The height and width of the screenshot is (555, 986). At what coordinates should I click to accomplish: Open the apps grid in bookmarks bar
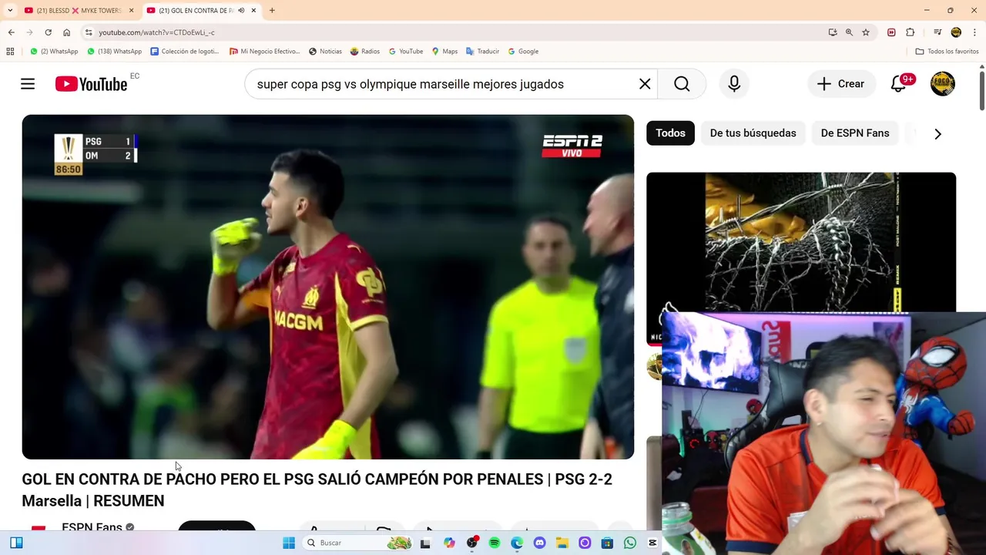(x=10, y=52)
